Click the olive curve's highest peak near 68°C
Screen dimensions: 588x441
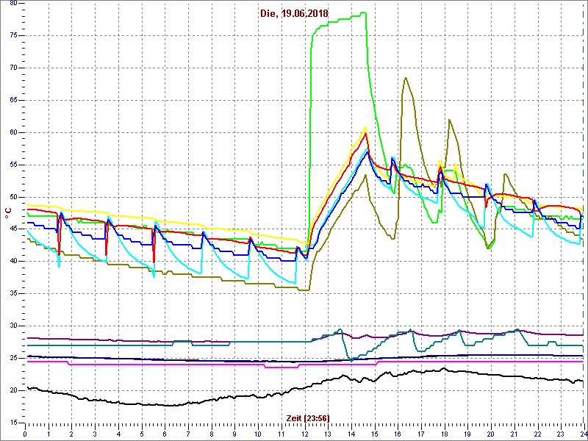click(406, 78)
